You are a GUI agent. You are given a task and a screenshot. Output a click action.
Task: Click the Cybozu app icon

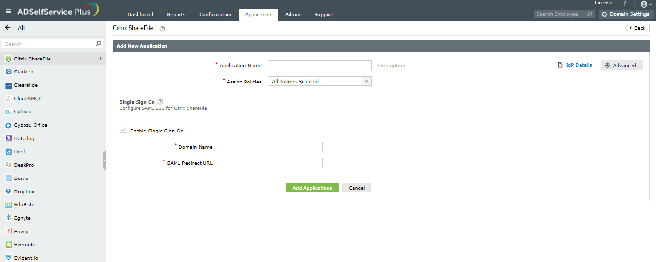[x=9, y=112]
